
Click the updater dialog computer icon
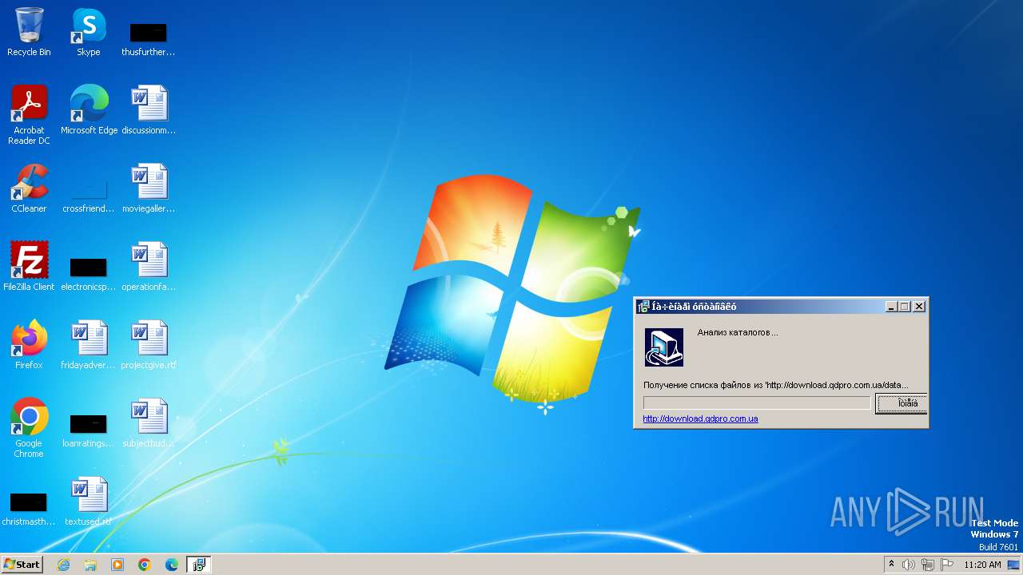pos(664,347)
